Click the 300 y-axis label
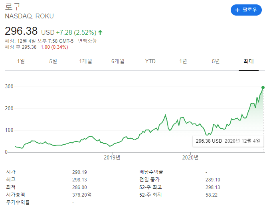Viewport: 269px width, 211px height. point(9,86)
